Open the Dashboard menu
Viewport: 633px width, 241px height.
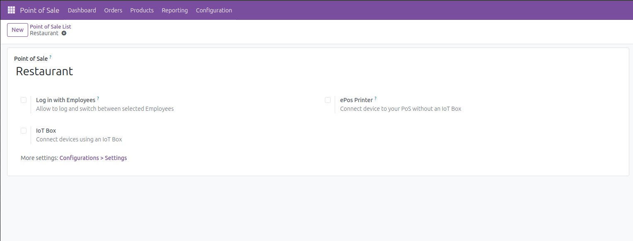tap(82, 10)
